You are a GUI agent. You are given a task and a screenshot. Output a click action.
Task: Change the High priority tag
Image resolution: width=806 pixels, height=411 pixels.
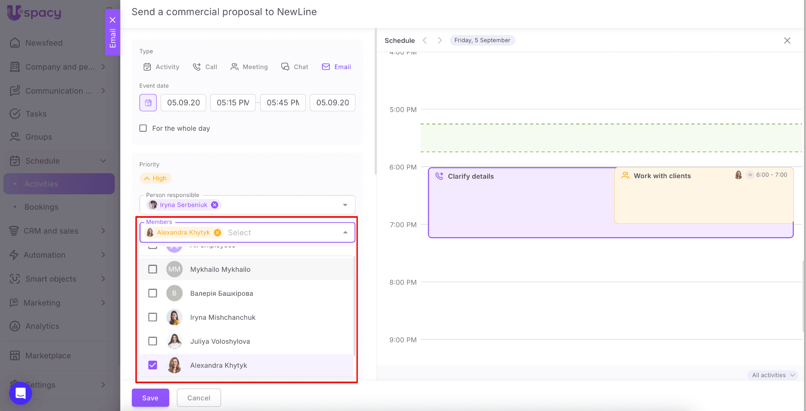point(155,178)
